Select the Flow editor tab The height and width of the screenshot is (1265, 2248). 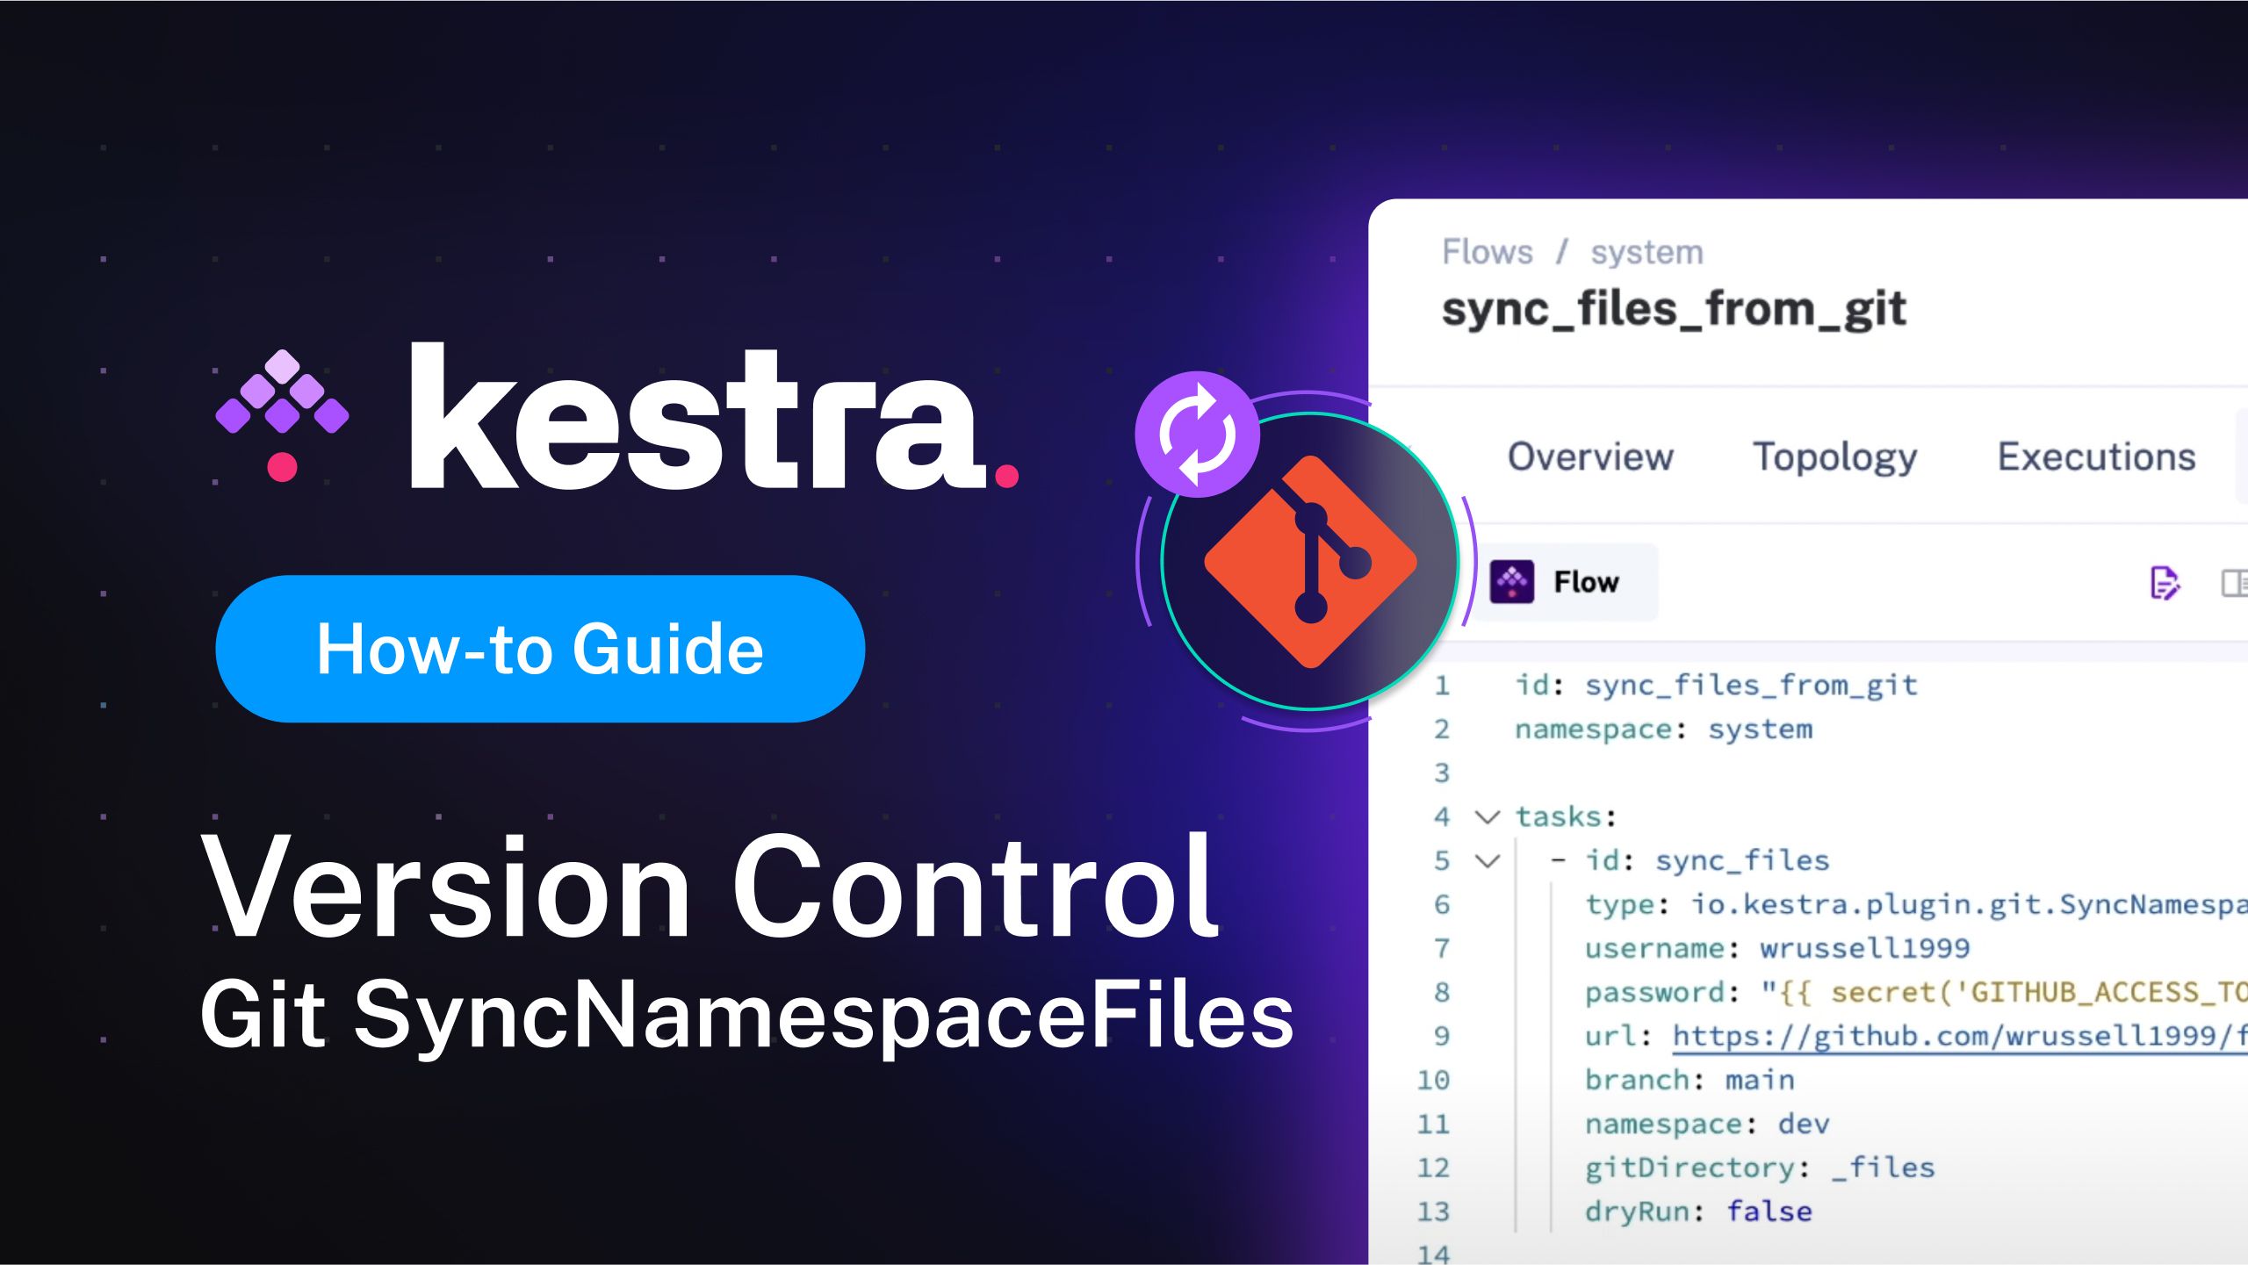click(1566, 581)
